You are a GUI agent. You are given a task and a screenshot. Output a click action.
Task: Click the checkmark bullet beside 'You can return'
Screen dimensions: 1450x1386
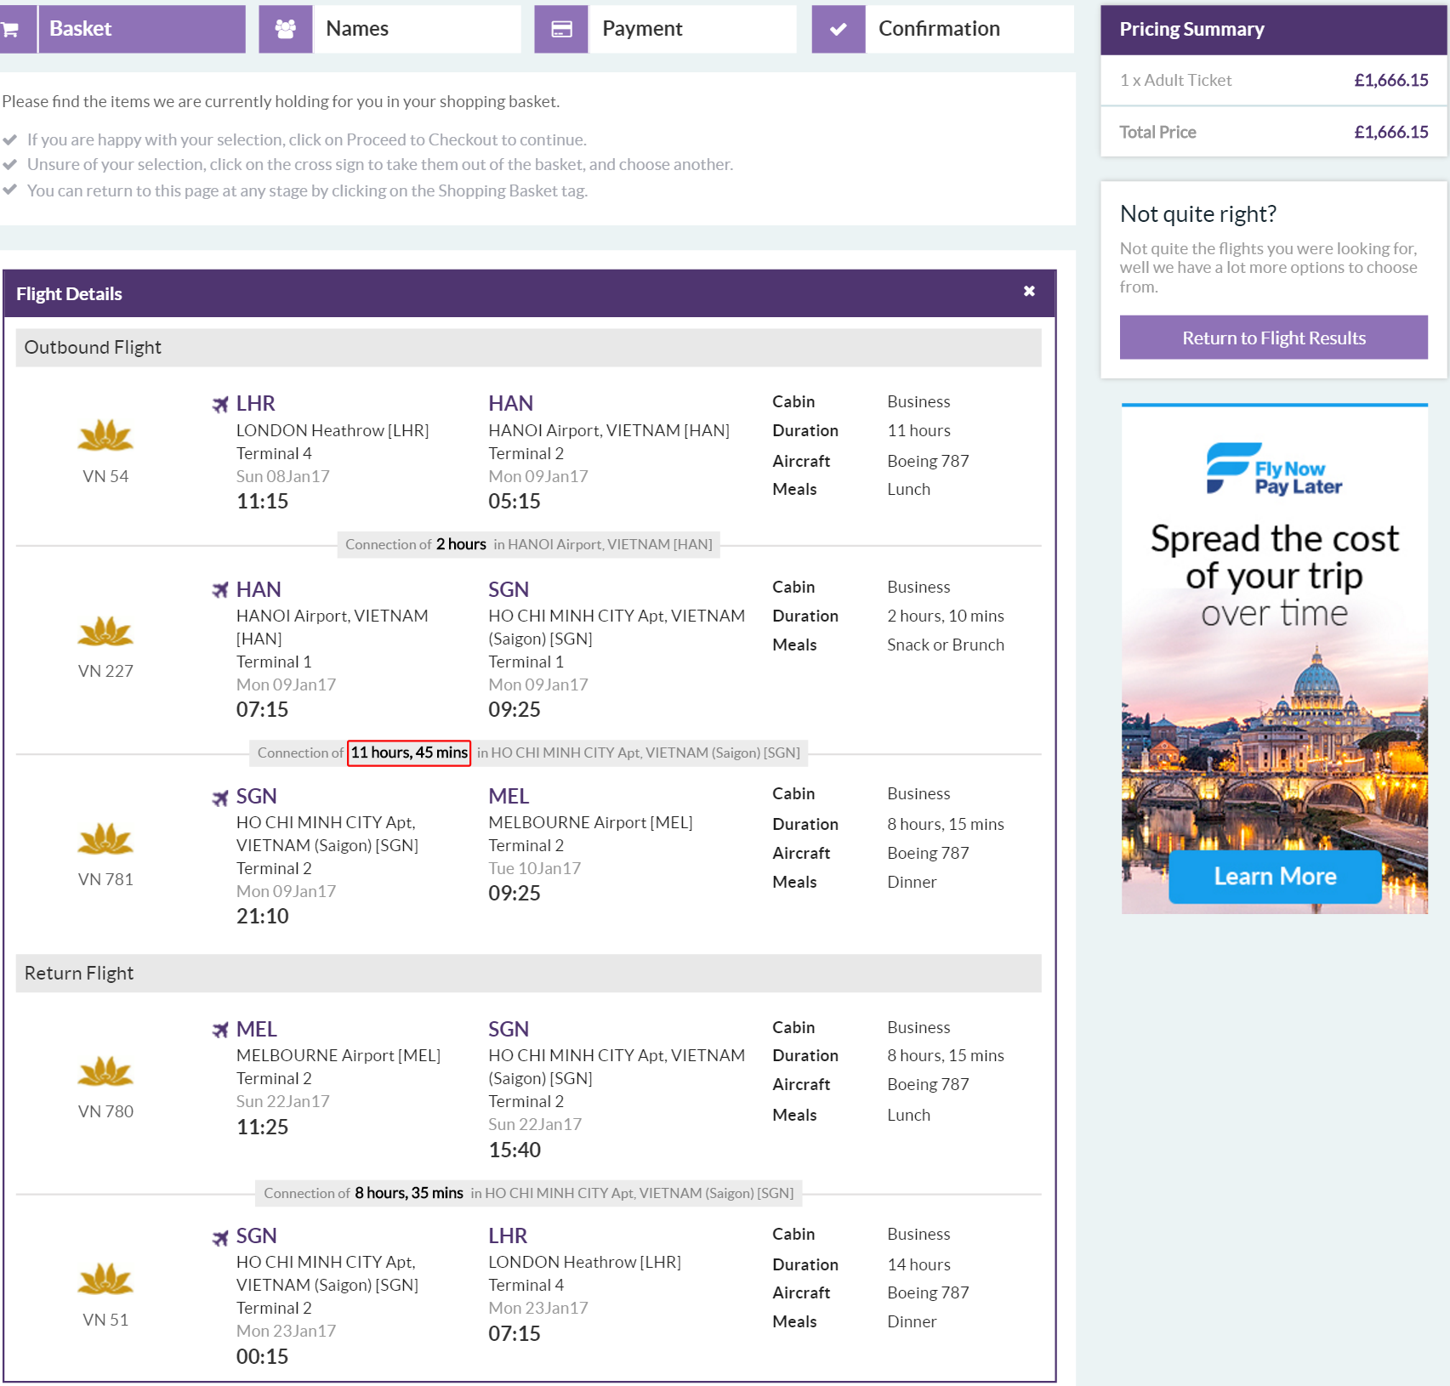pyautogui.click(x=10, y=190)
